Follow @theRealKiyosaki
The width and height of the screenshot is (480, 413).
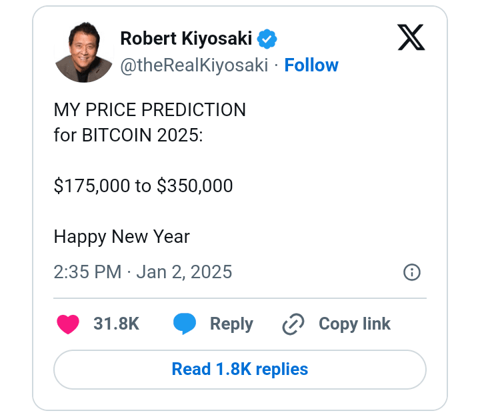311,65
